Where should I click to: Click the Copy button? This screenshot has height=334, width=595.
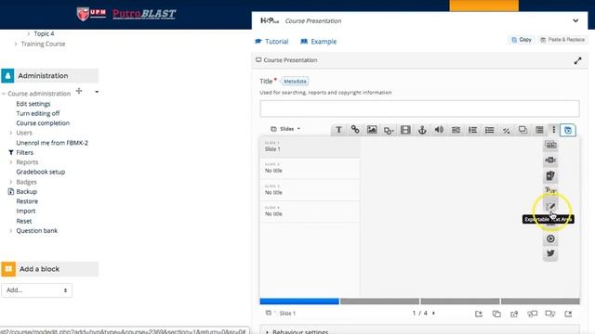tap(522, 40)
